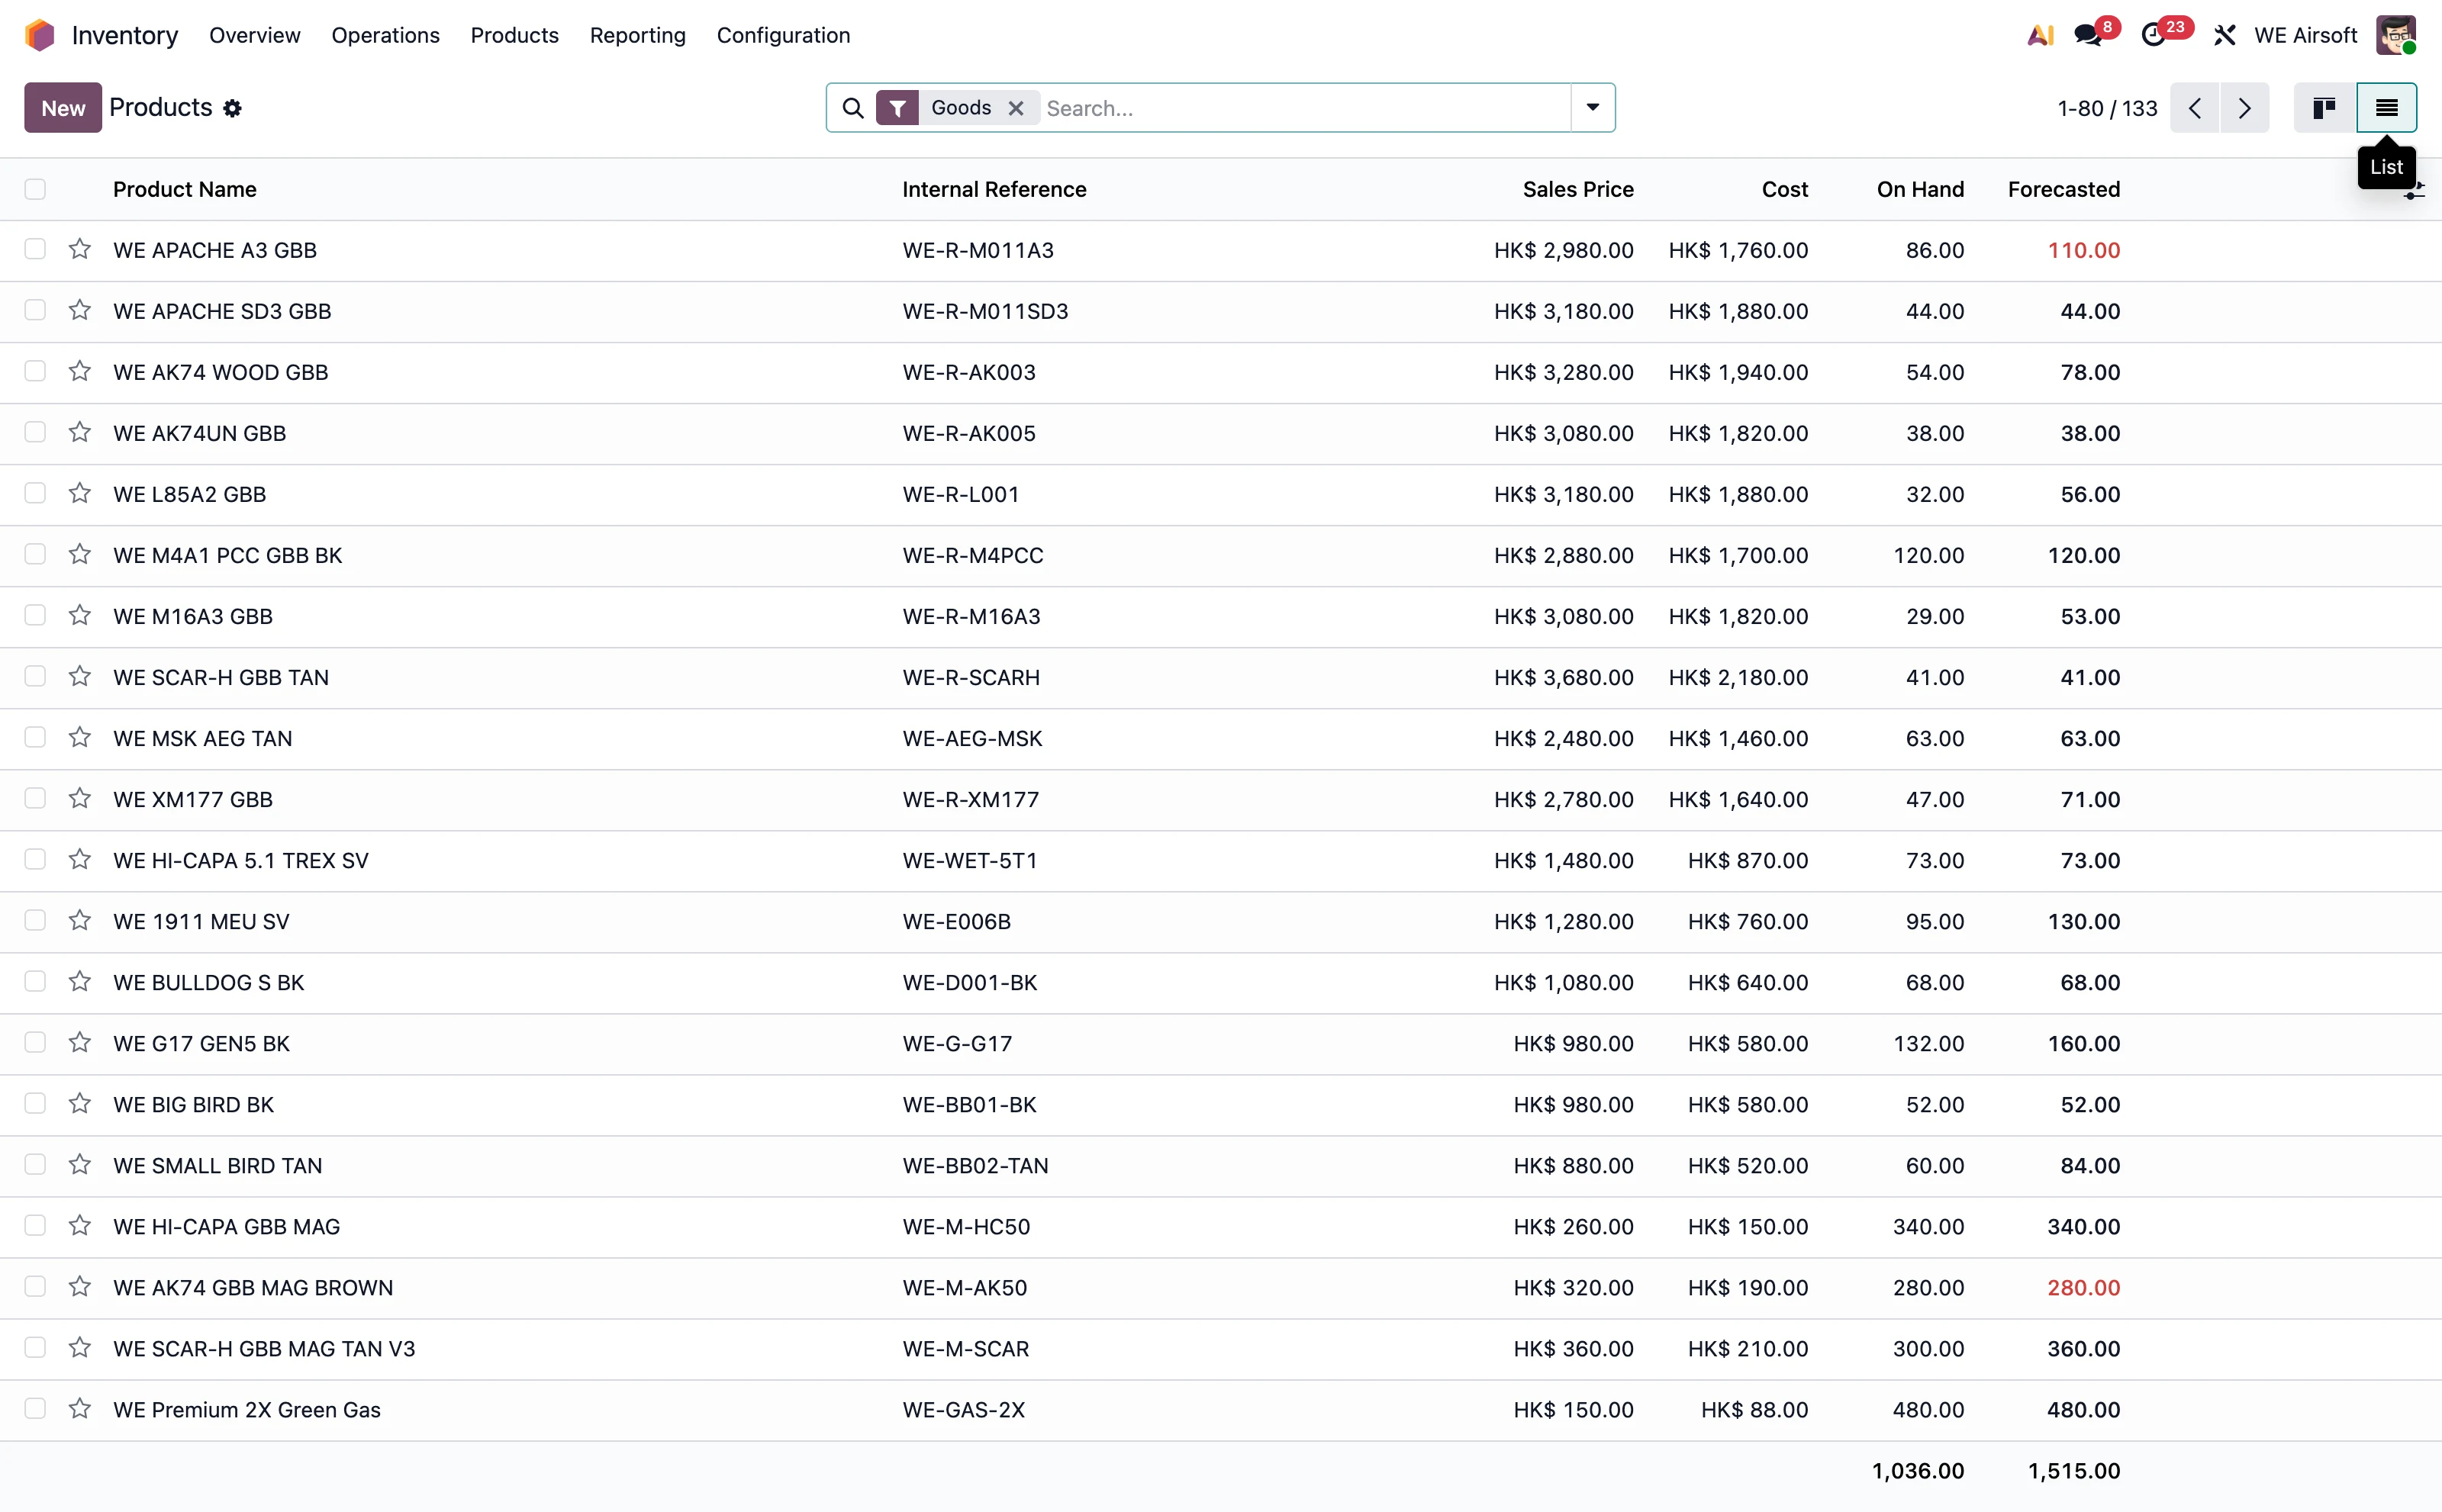Star WE SCAR-H GBB TAN as favorite
Viewport: 2442px width, 1512px height.
80,676
